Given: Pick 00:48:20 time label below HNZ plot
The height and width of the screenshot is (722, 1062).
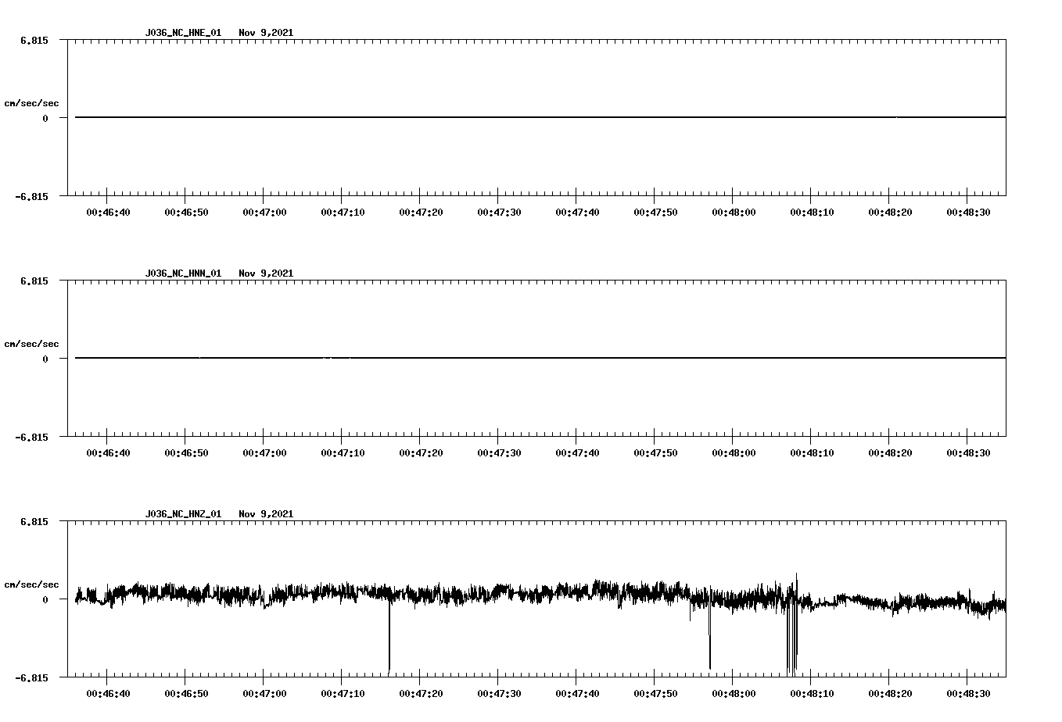Looking at the screenshot, I should tap(890, 693).
